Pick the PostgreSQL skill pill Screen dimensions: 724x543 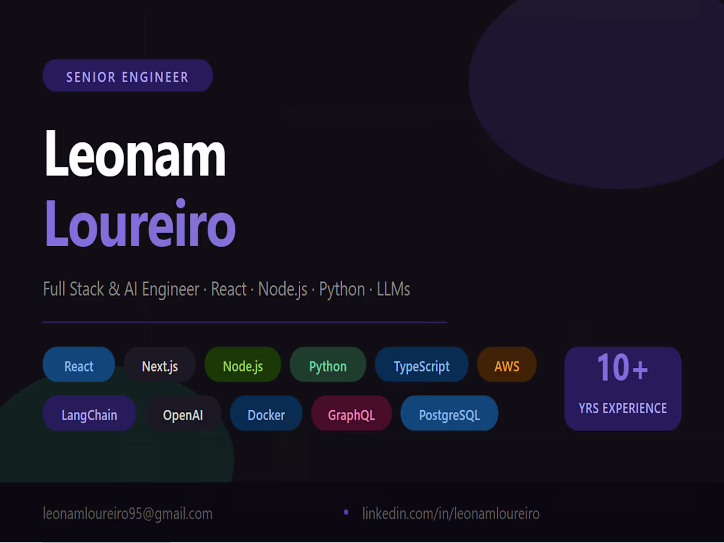pos(449,414)
